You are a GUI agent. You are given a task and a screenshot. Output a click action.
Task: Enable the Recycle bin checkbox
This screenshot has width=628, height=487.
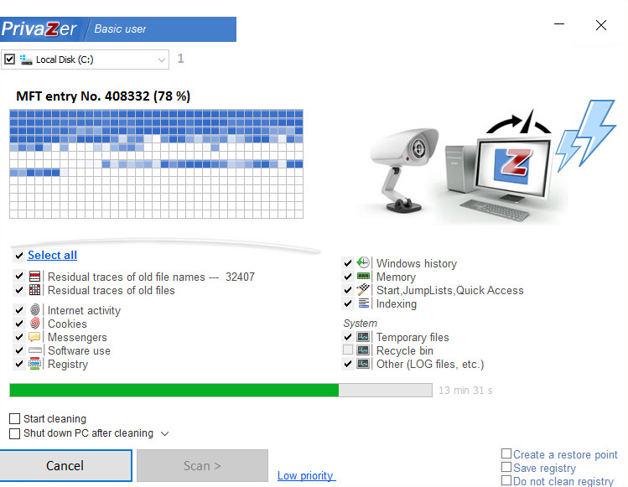tap(348, 350)
